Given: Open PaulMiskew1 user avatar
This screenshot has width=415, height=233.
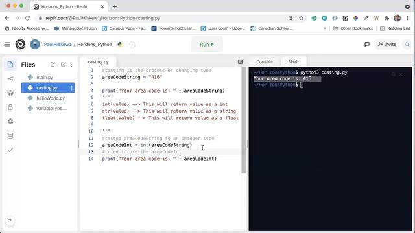Looking at the screenshot, I should tap(35, 45).
